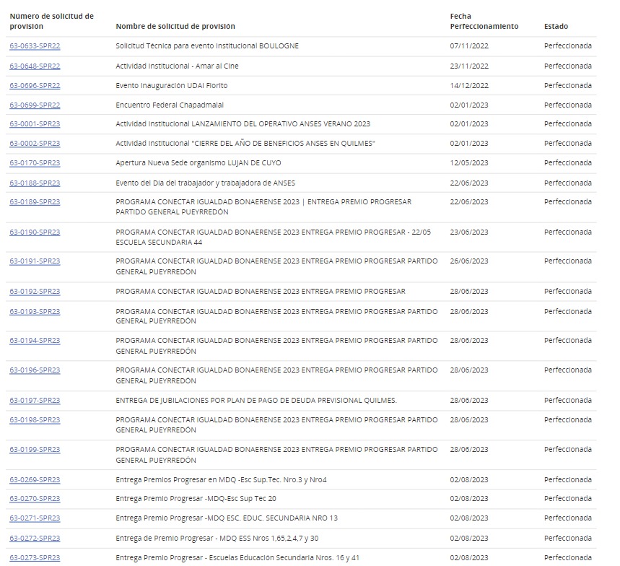Open the 63-0001-SPR23 provision request
The height and width of the screenshot is (566, 620).
tap(35, 124)
